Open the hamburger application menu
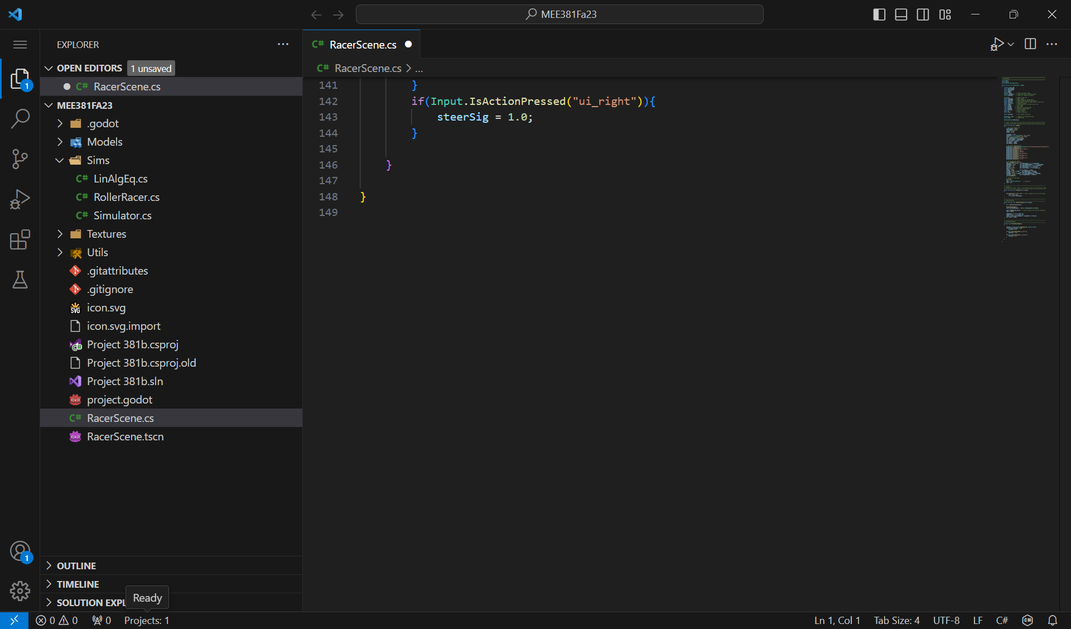The image size is (1071, 629). tap(20, 45)
